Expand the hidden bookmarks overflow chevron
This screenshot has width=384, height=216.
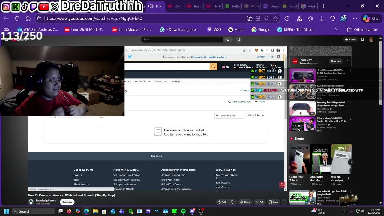[x=336, y=30]
